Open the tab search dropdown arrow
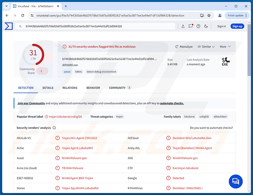The height and width of the screenshot is (195, 253). pyautogui.click(x=6, y=6)
